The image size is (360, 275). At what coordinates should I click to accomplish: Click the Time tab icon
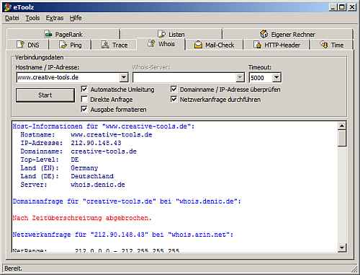pos(325,45)
